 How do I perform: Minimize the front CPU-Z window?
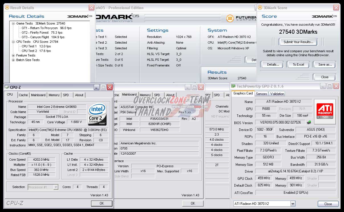[97, 87]
